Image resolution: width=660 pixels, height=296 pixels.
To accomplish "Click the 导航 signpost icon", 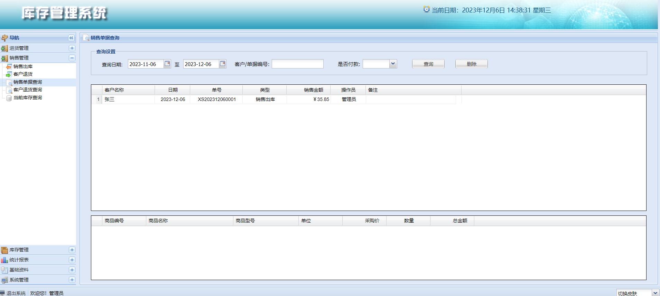I will (x=4, y=38).
